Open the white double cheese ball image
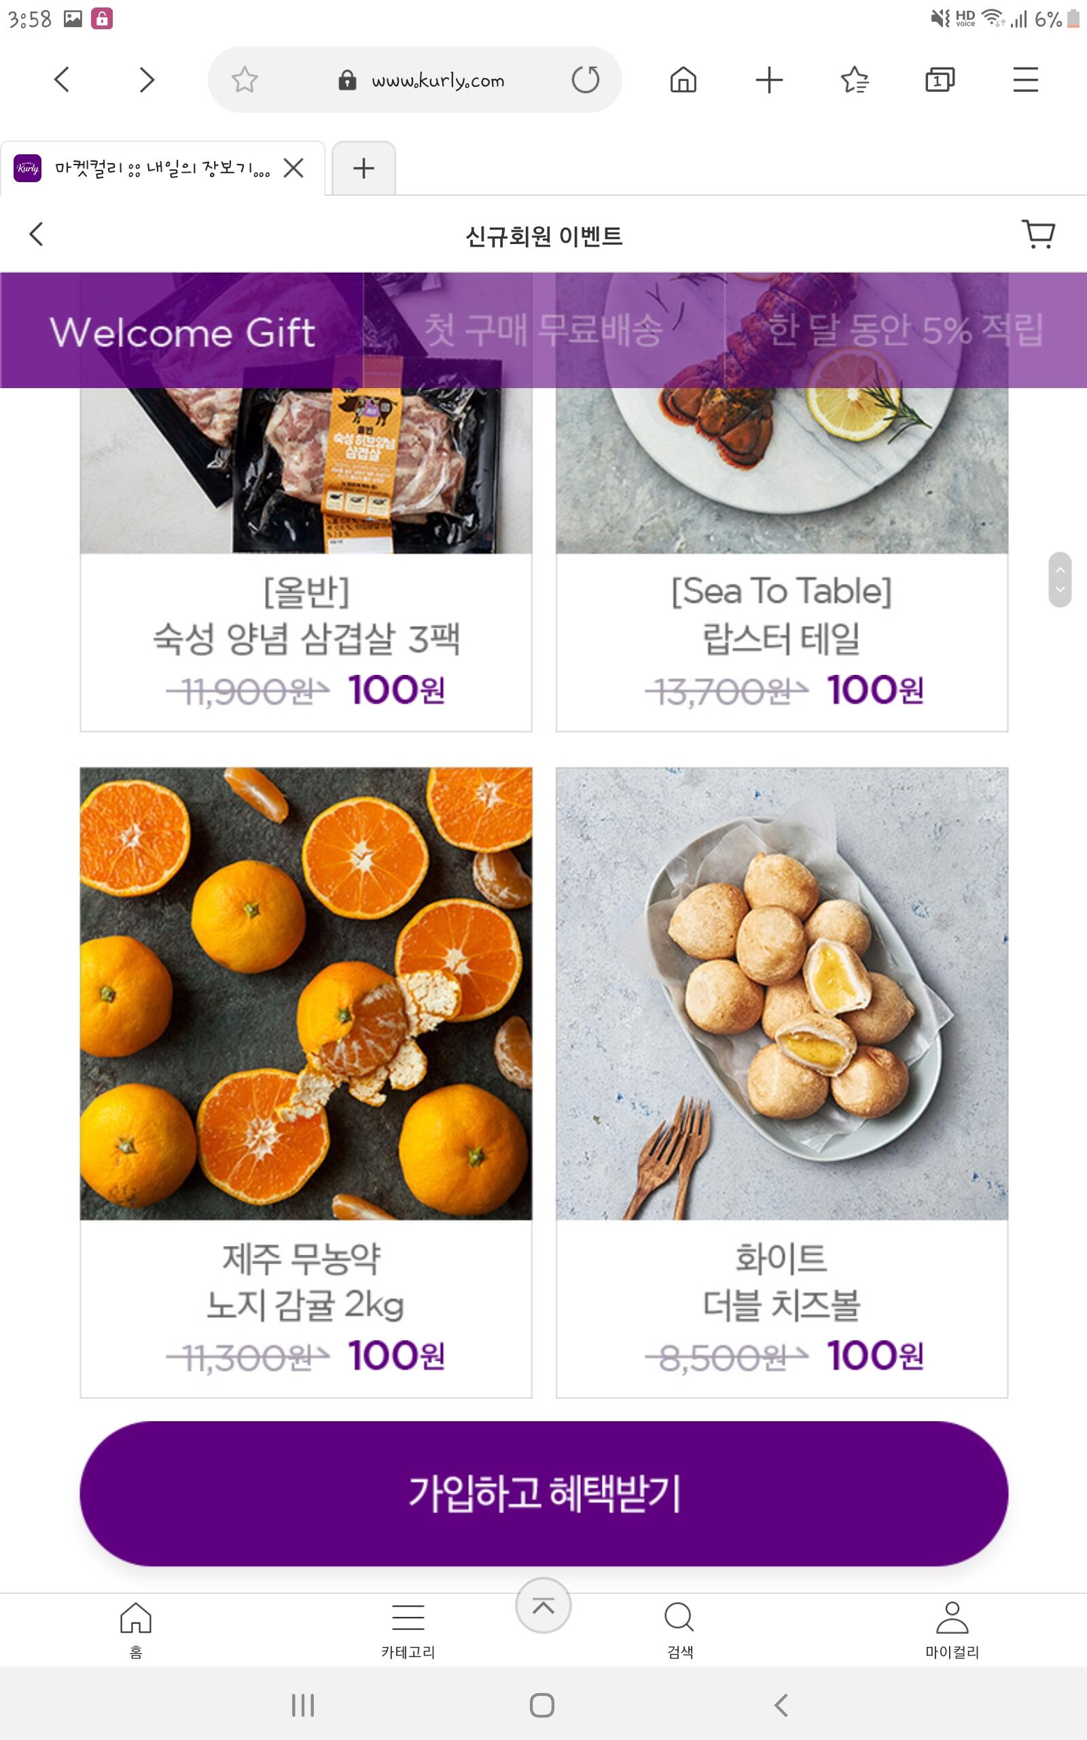Screen dimensions: 1087x1740 click(781, 993)
